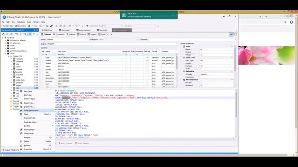
Task: Click the New Query toolbar button
Action: (x=20, y=26)
